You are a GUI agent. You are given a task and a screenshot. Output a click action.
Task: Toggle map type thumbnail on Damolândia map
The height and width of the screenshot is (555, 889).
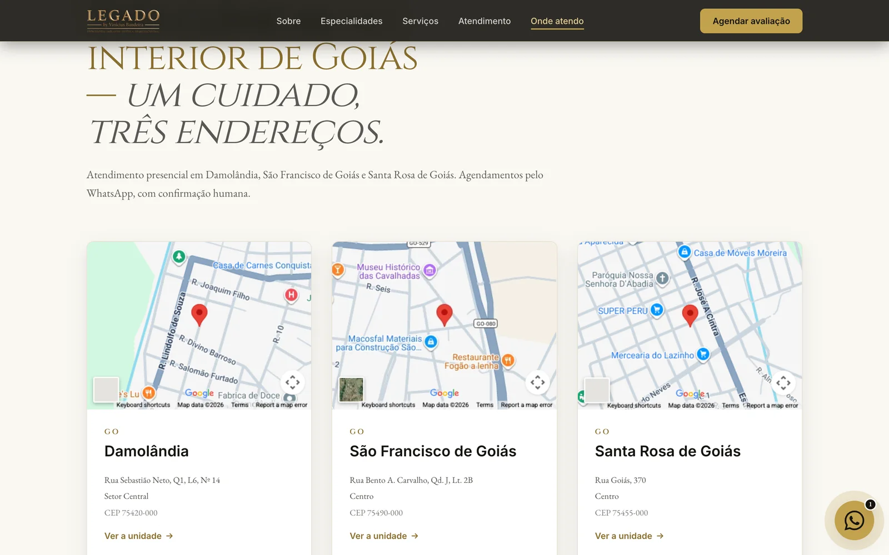pos(106,390)
